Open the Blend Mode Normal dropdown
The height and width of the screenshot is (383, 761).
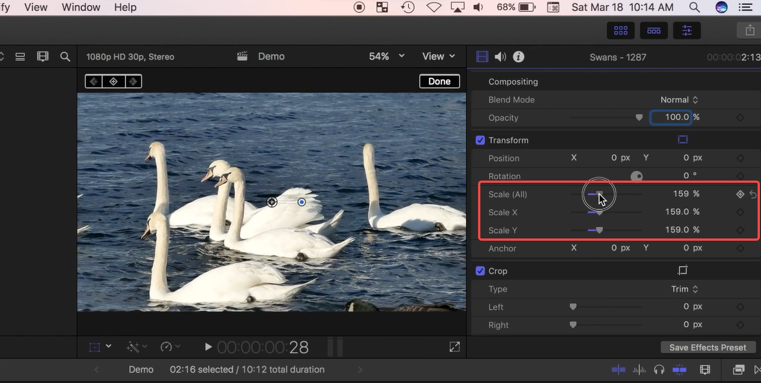click(x=679, y=100)
